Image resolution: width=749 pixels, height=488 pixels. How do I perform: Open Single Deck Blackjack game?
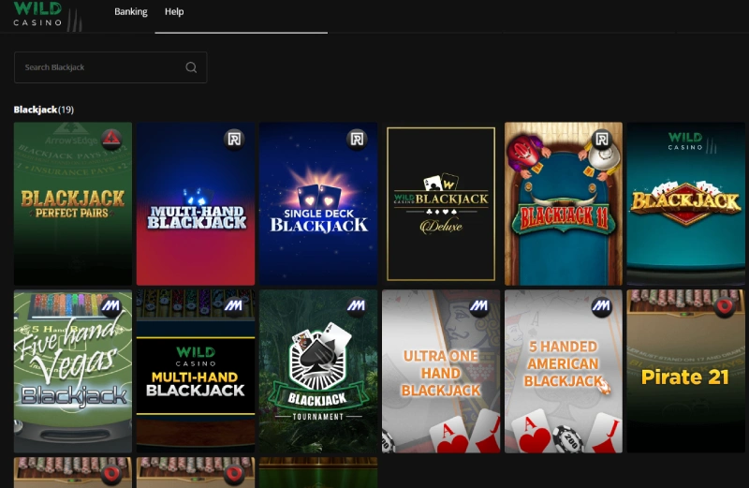pyautogui.click(x=318, y=203)
